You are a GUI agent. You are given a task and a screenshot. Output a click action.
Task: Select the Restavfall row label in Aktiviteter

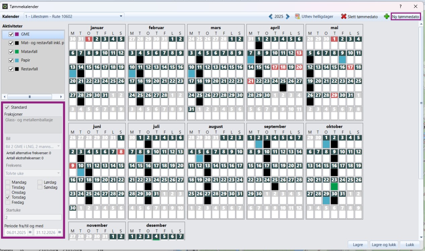[x=29, y=69]
